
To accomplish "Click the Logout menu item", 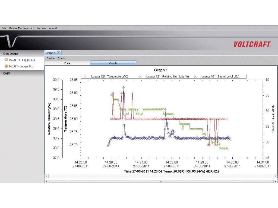I will (53, 28).
